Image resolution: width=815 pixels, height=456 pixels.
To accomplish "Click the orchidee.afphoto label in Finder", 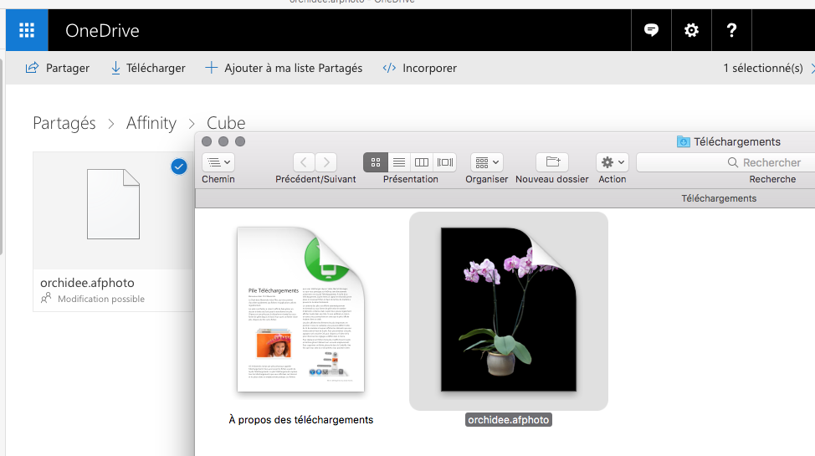I will 509,419.
